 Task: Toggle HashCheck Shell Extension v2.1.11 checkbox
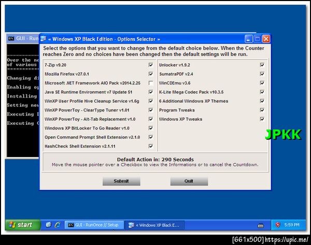151,146
